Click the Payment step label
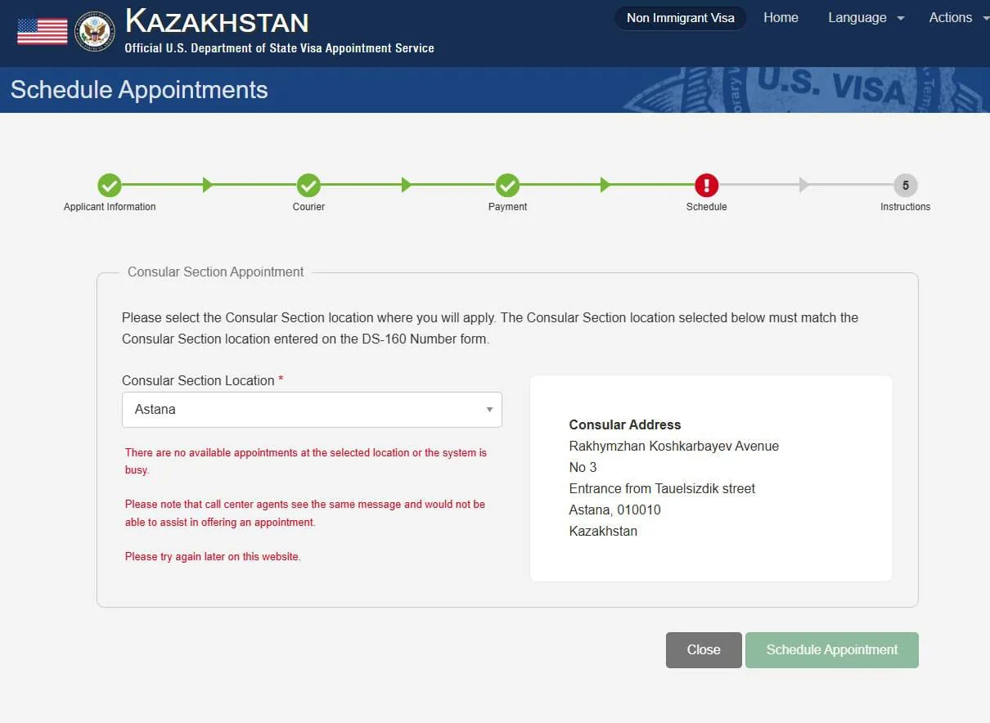The width and height of the screenshot is (990, 723). (507, 207)
